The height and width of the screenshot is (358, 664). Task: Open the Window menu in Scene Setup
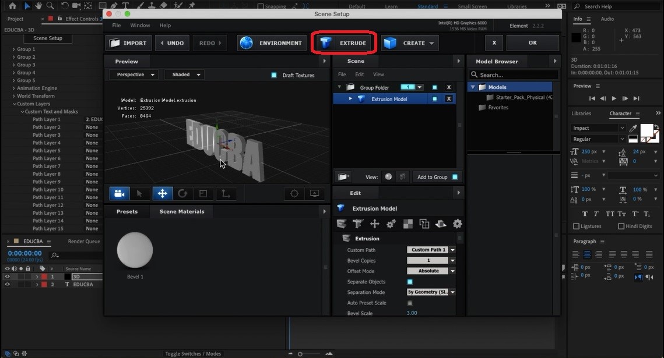pos(140,25)
